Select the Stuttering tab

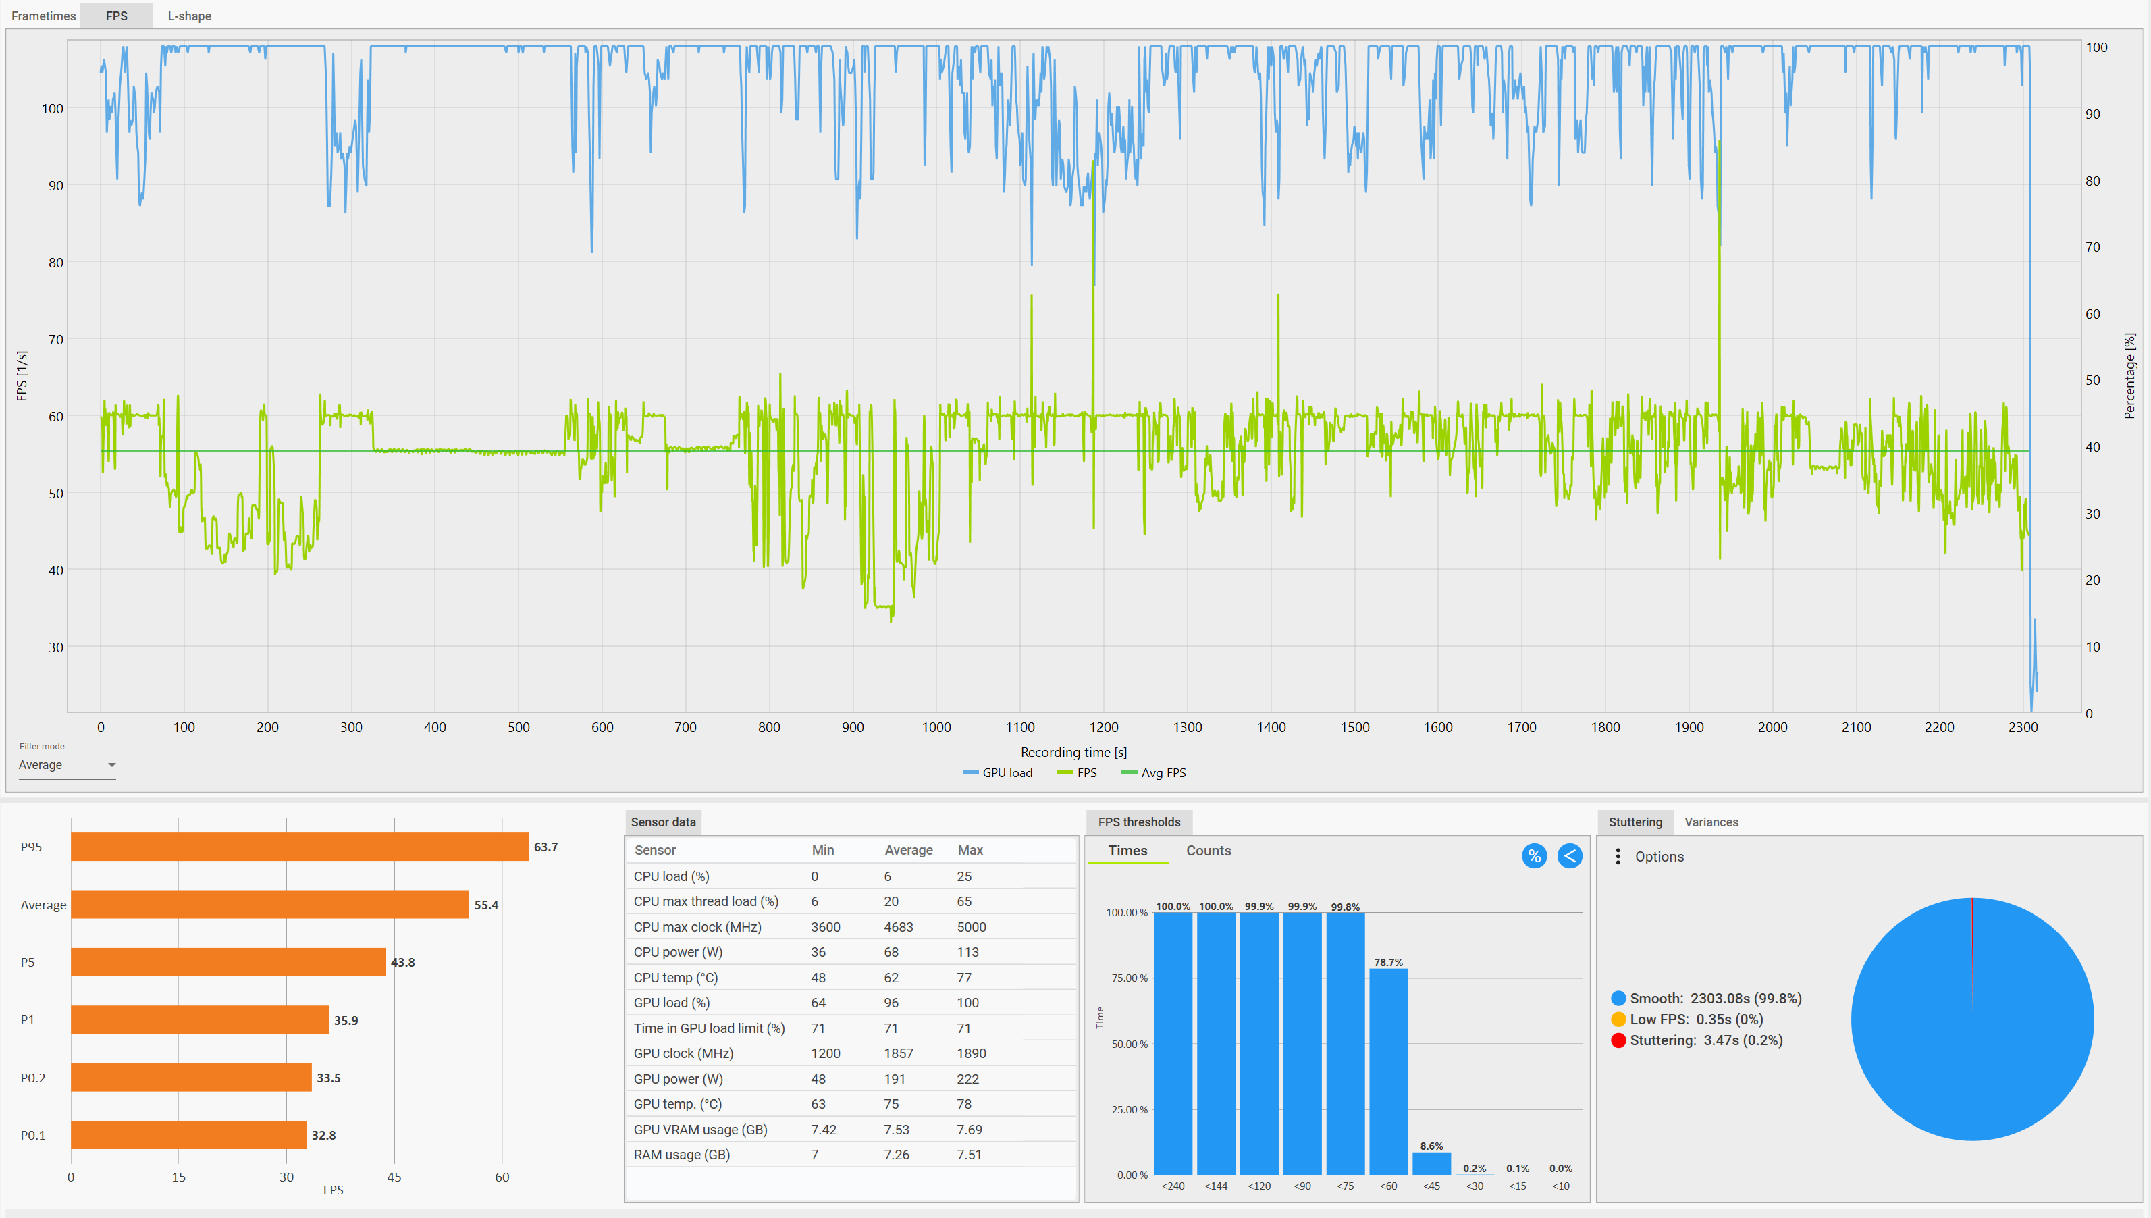(1635, 822)
